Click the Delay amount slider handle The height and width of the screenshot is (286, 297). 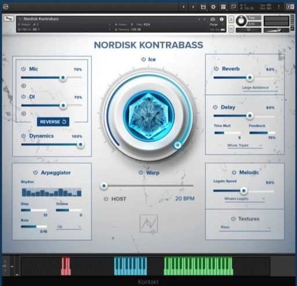249,115
